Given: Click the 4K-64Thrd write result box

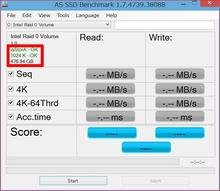Looking at the screenshot, I should pyautogui.click(x=180, y=103).
